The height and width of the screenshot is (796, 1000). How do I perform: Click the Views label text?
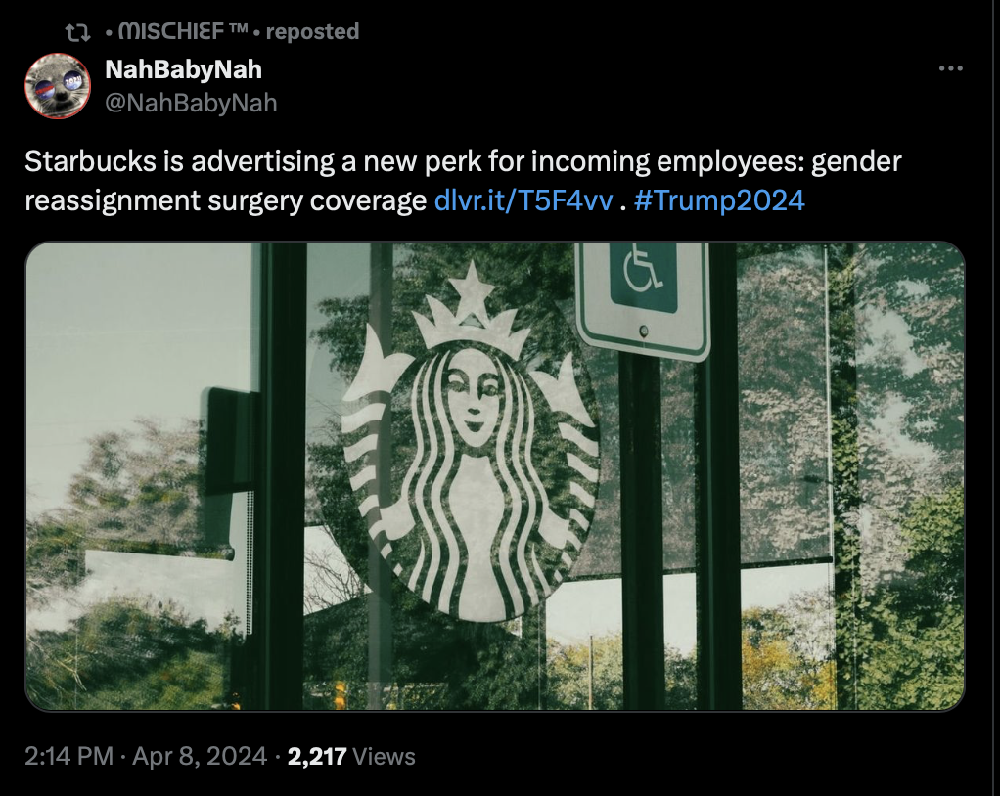(384, 757)
